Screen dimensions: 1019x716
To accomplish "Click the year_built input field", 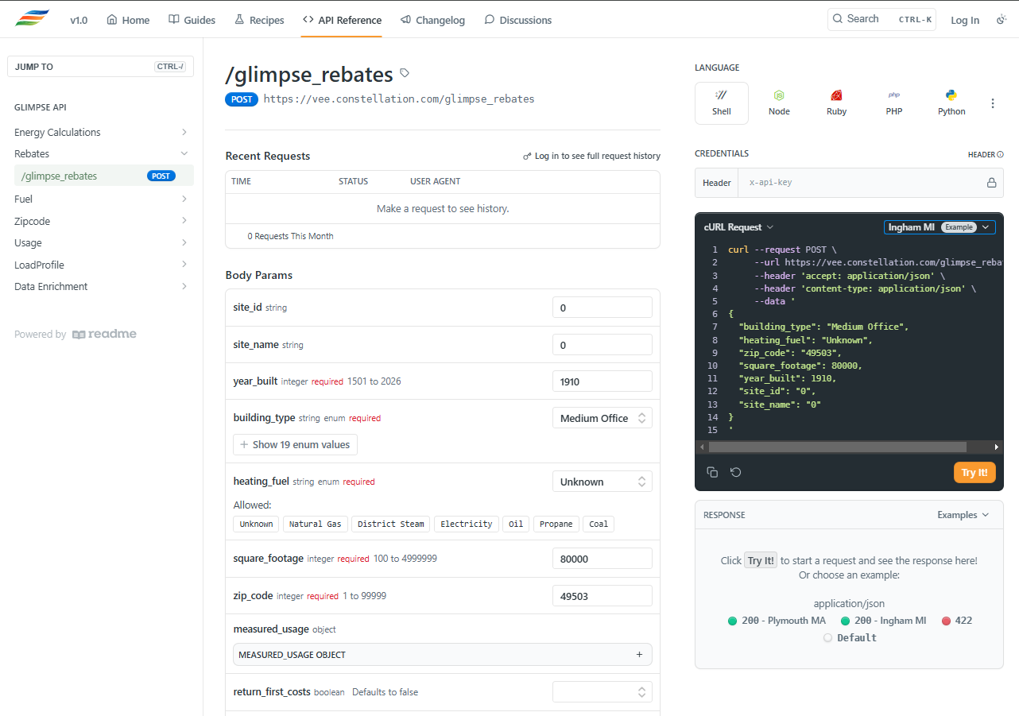I will [602, 381].
